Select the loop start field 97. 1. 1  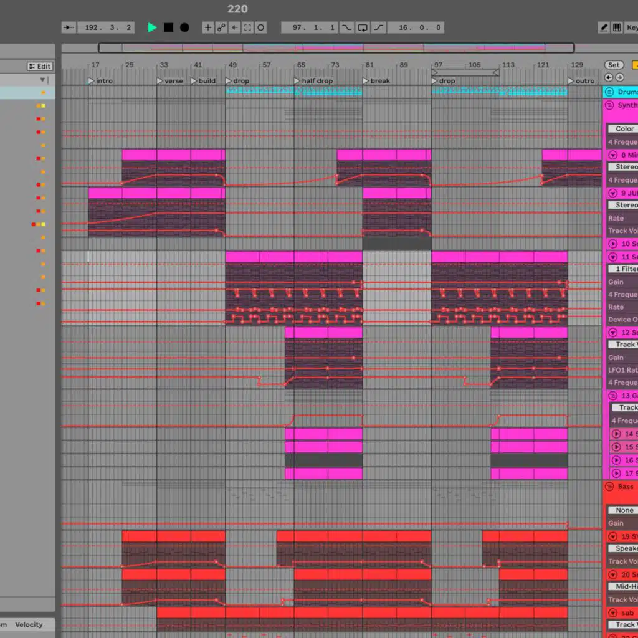310,27
